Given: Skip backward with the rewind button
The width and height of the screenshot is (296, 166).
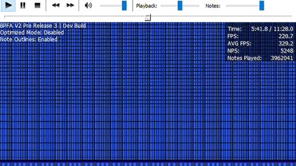Looking at the screenshot, I should tap(55, 6).
